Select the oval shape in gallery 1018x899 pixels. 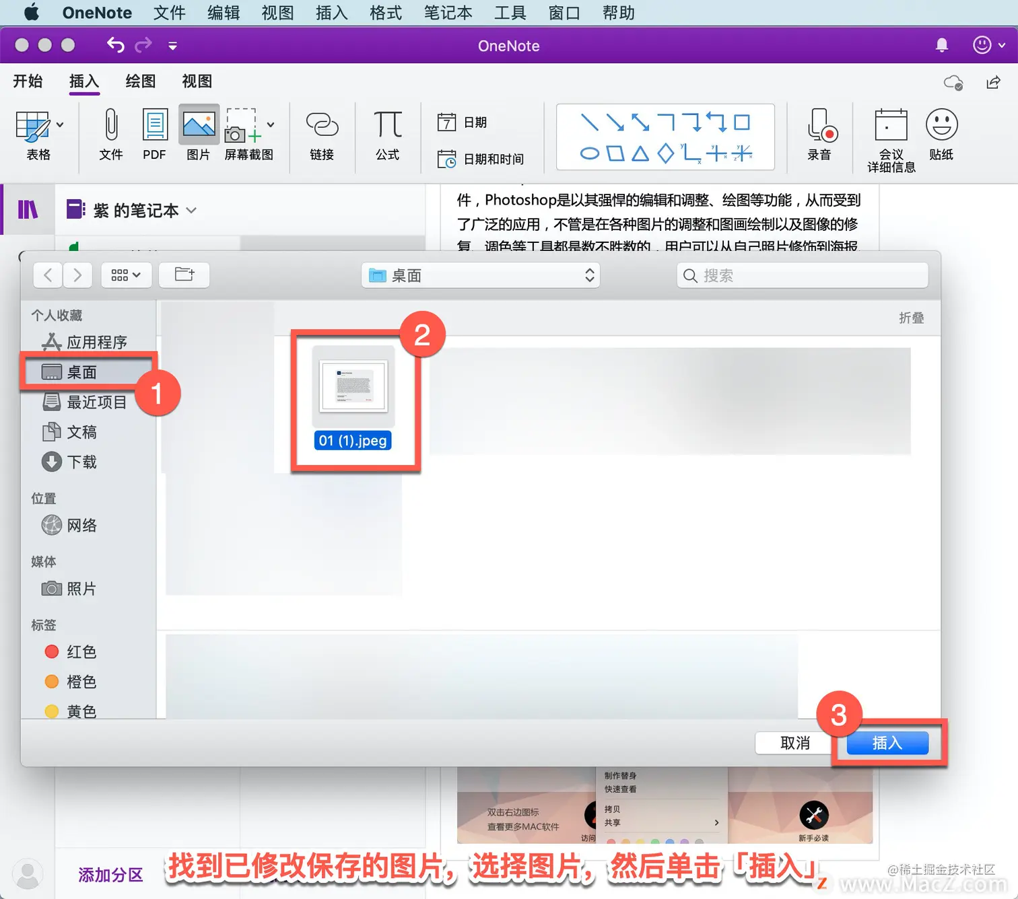pyautogui.click(x=590, y=153)
